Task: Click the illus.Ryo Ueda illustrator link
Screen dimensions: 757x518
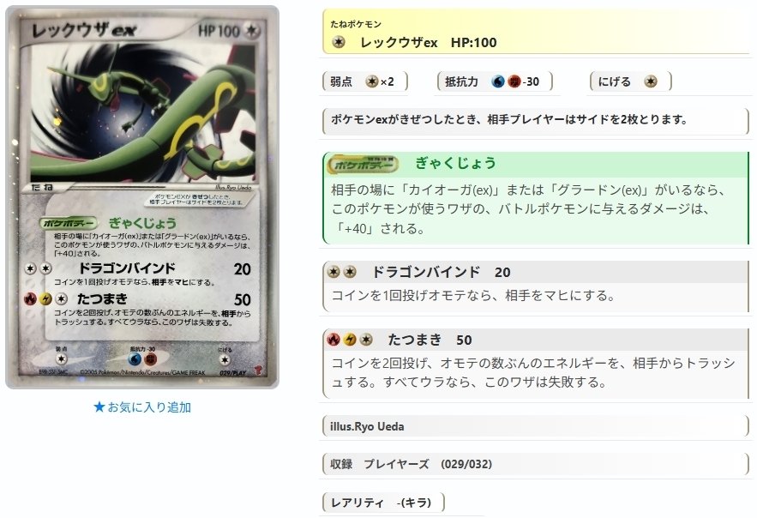Action: click(x=367, y=426)
